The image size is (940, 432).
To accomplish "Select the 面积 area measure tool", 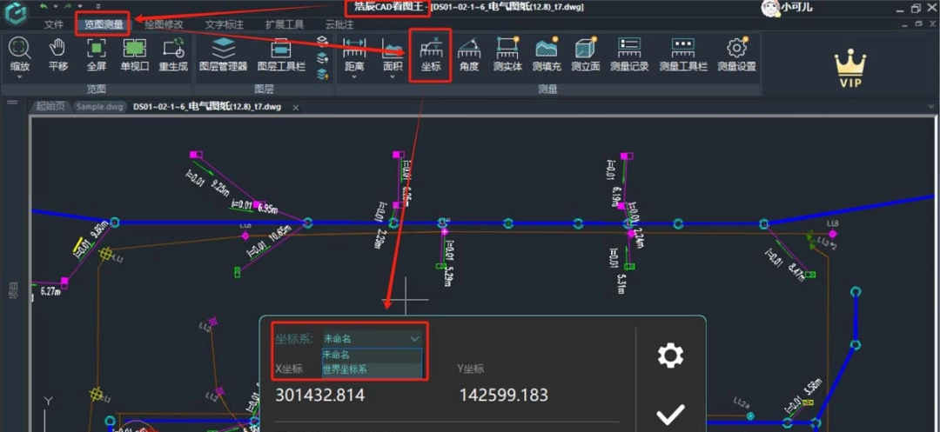I will 393,54.
